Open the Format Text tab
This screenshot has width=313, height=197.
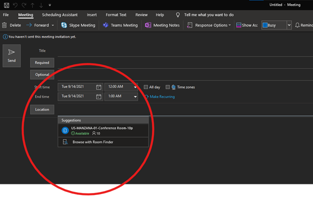click(x=116, y=14)
